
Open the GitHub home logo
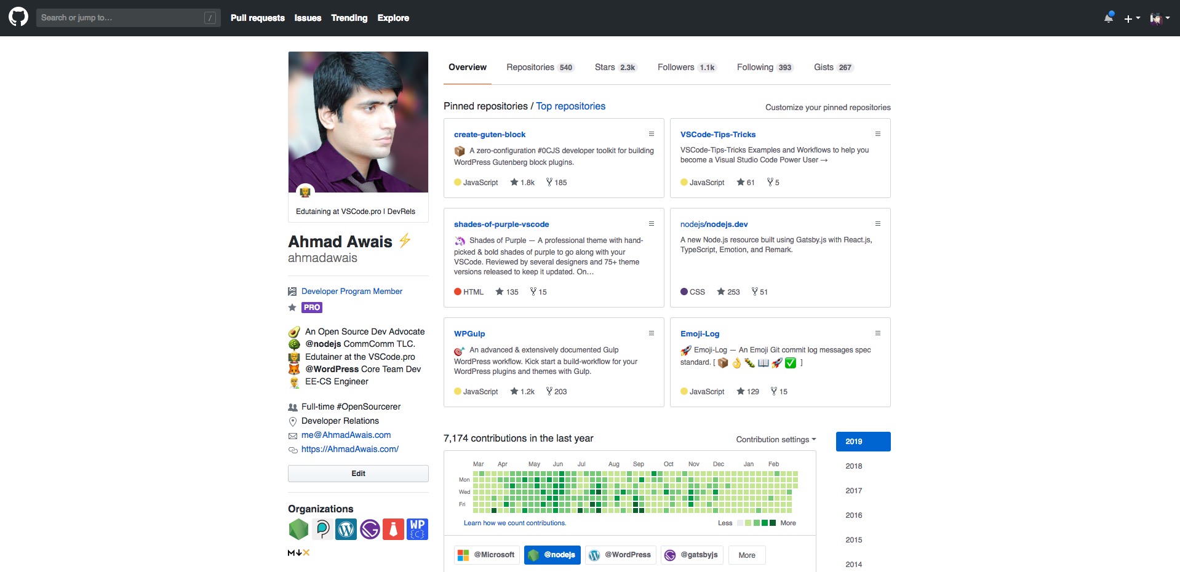pos(18,17)
